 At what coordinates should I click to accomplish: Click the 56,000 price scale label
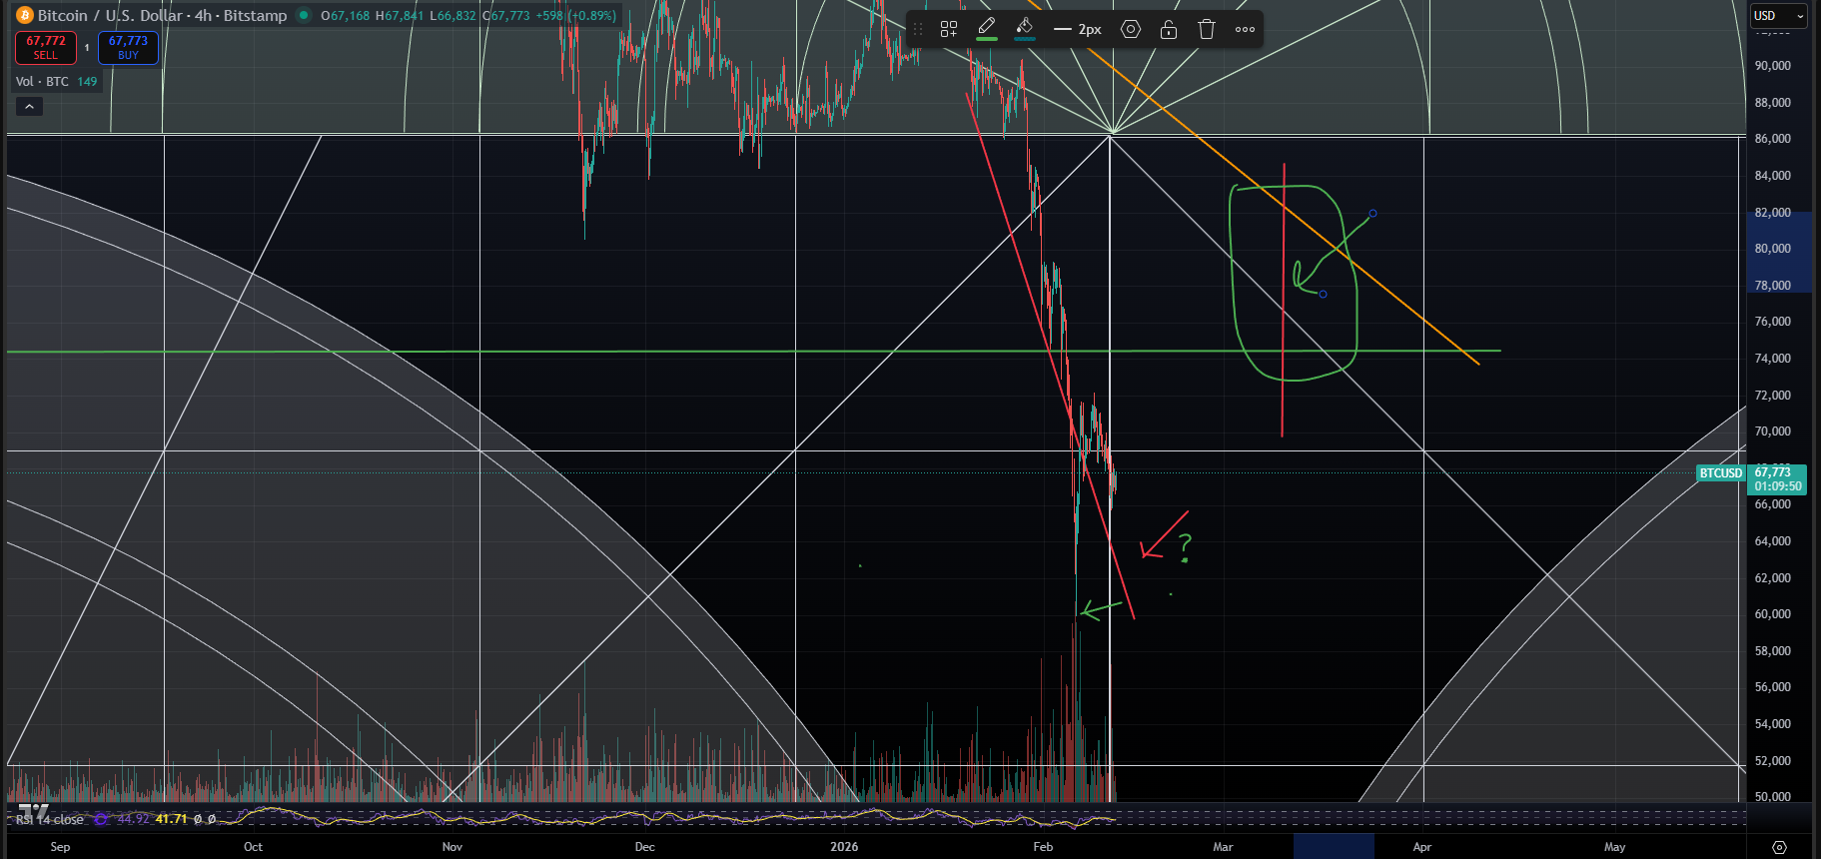[x=1772, y=686]
